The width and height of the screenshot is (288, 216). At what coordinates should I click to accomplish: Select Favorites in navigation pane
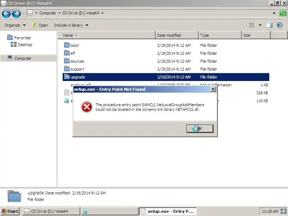pyautogui.click(x=19, y=38)
